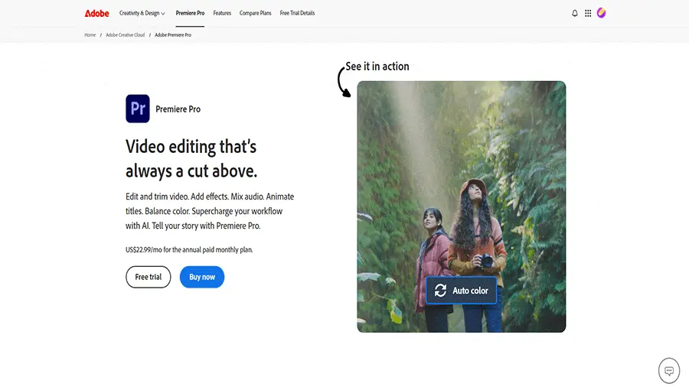Apply Auto color on the preview
Screen dimensions: 689x387
tap(462, 291)
